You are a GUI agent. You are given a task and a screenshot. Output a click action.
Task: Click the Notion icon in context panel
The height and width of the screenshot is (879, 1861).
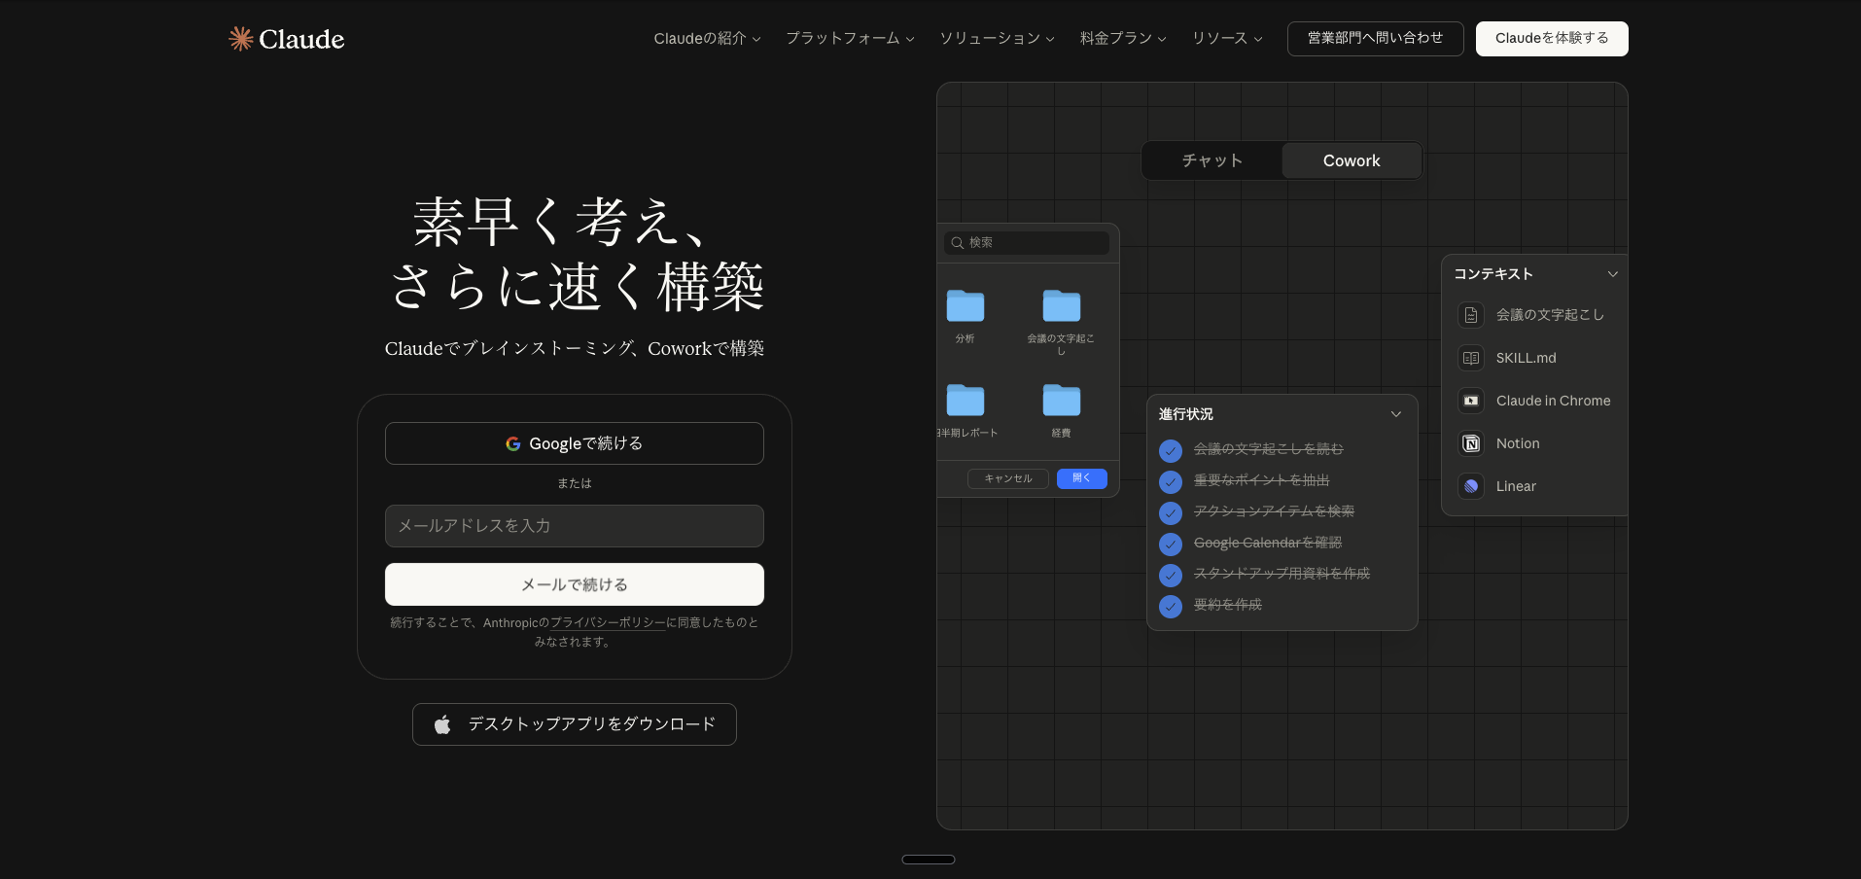[1471, 443]
